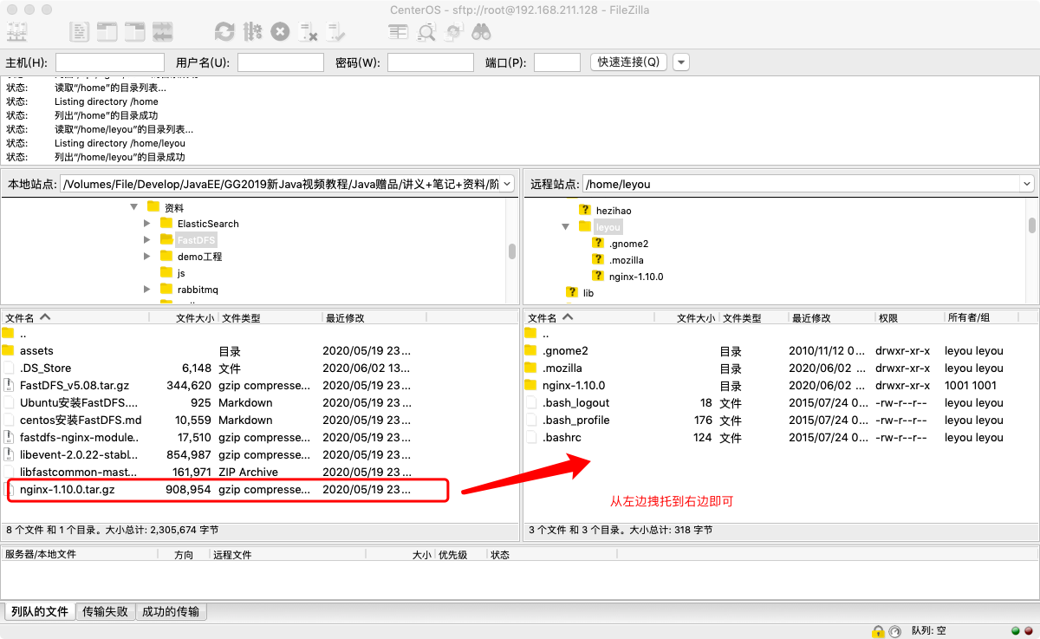Screen dimensions: 1040x639
Task: Click the green activity indicator light
Action: 1016,630
